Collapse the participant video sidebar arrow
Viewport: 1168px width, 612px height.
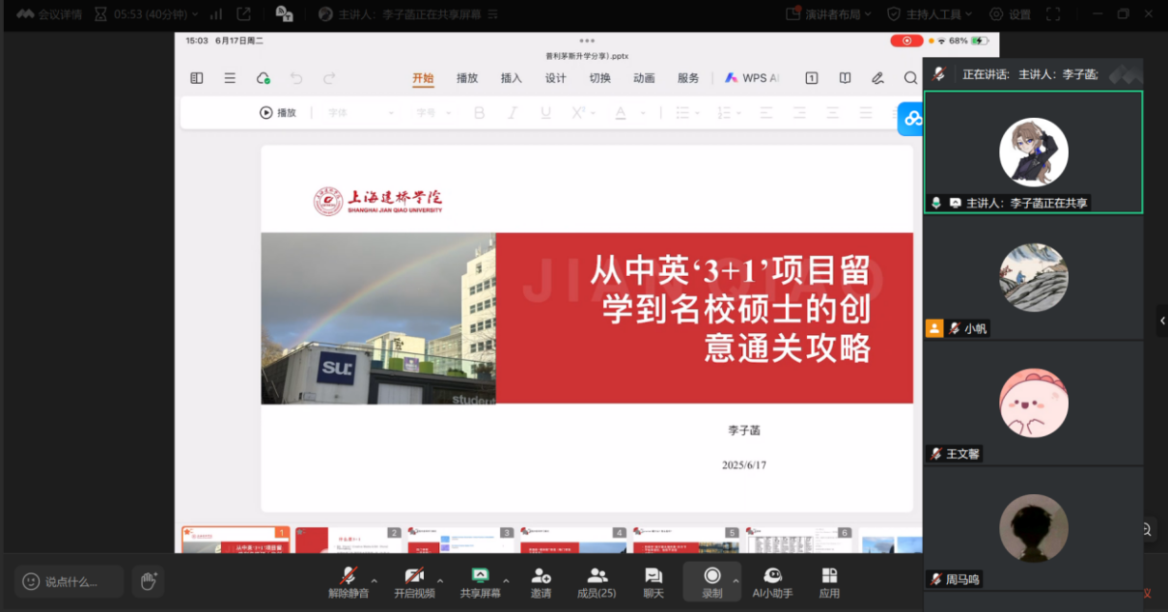[1162, 320]
